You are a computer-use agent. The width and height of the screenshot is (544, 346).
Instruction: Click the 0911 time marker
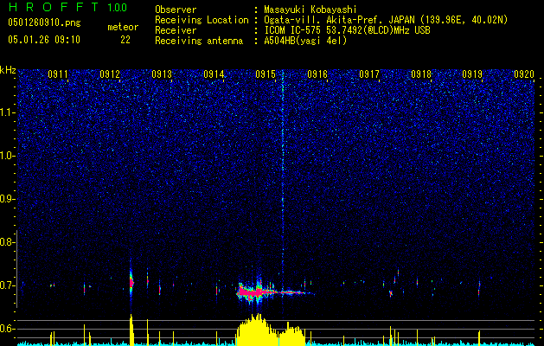pyautogui.click(x=58, y=74)
